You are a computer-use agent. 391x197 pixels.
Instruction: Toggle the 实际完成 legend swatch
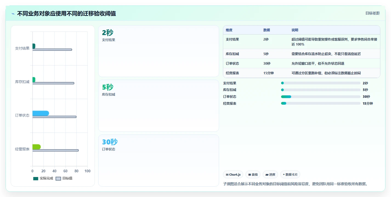(x=36, y=179)
